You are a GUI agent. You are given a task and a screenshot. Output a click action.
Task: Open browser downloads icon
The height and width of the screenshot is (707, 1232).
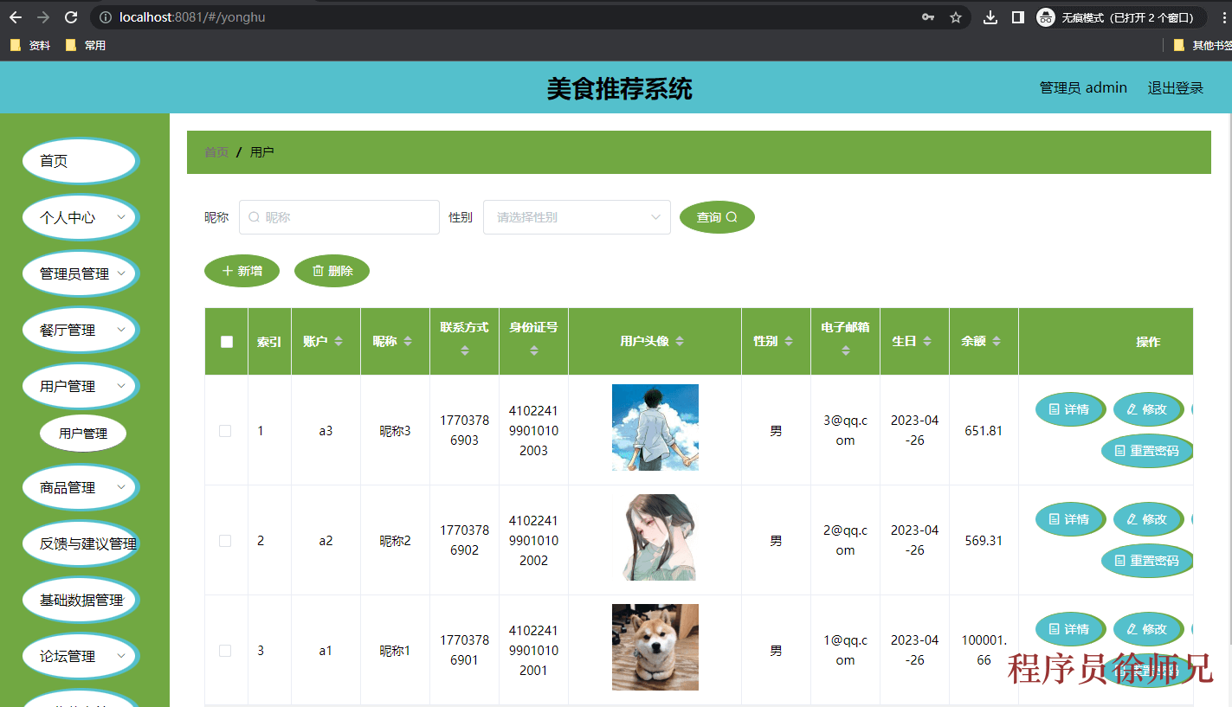click(991, 17)
